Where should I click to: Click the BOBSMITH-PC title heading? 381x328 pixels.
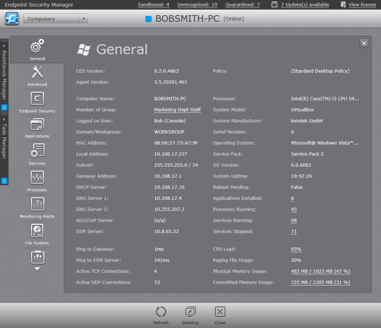pyautogui.click(x=187, y=18)
